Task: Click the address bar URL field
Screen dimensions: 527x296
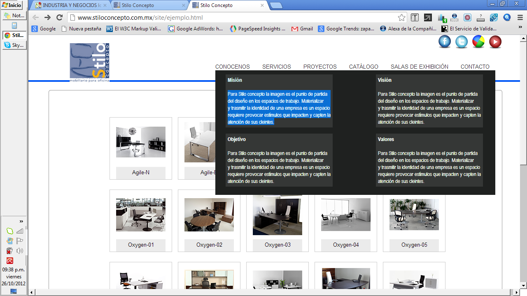Action: (231, 18)
